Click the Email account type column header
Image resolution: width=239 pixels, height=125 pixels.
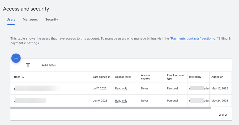tap(176, 77)
